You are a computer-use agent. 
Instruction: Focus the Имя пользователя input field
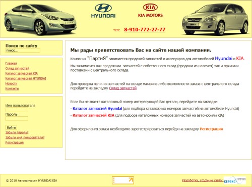[17, 110]
